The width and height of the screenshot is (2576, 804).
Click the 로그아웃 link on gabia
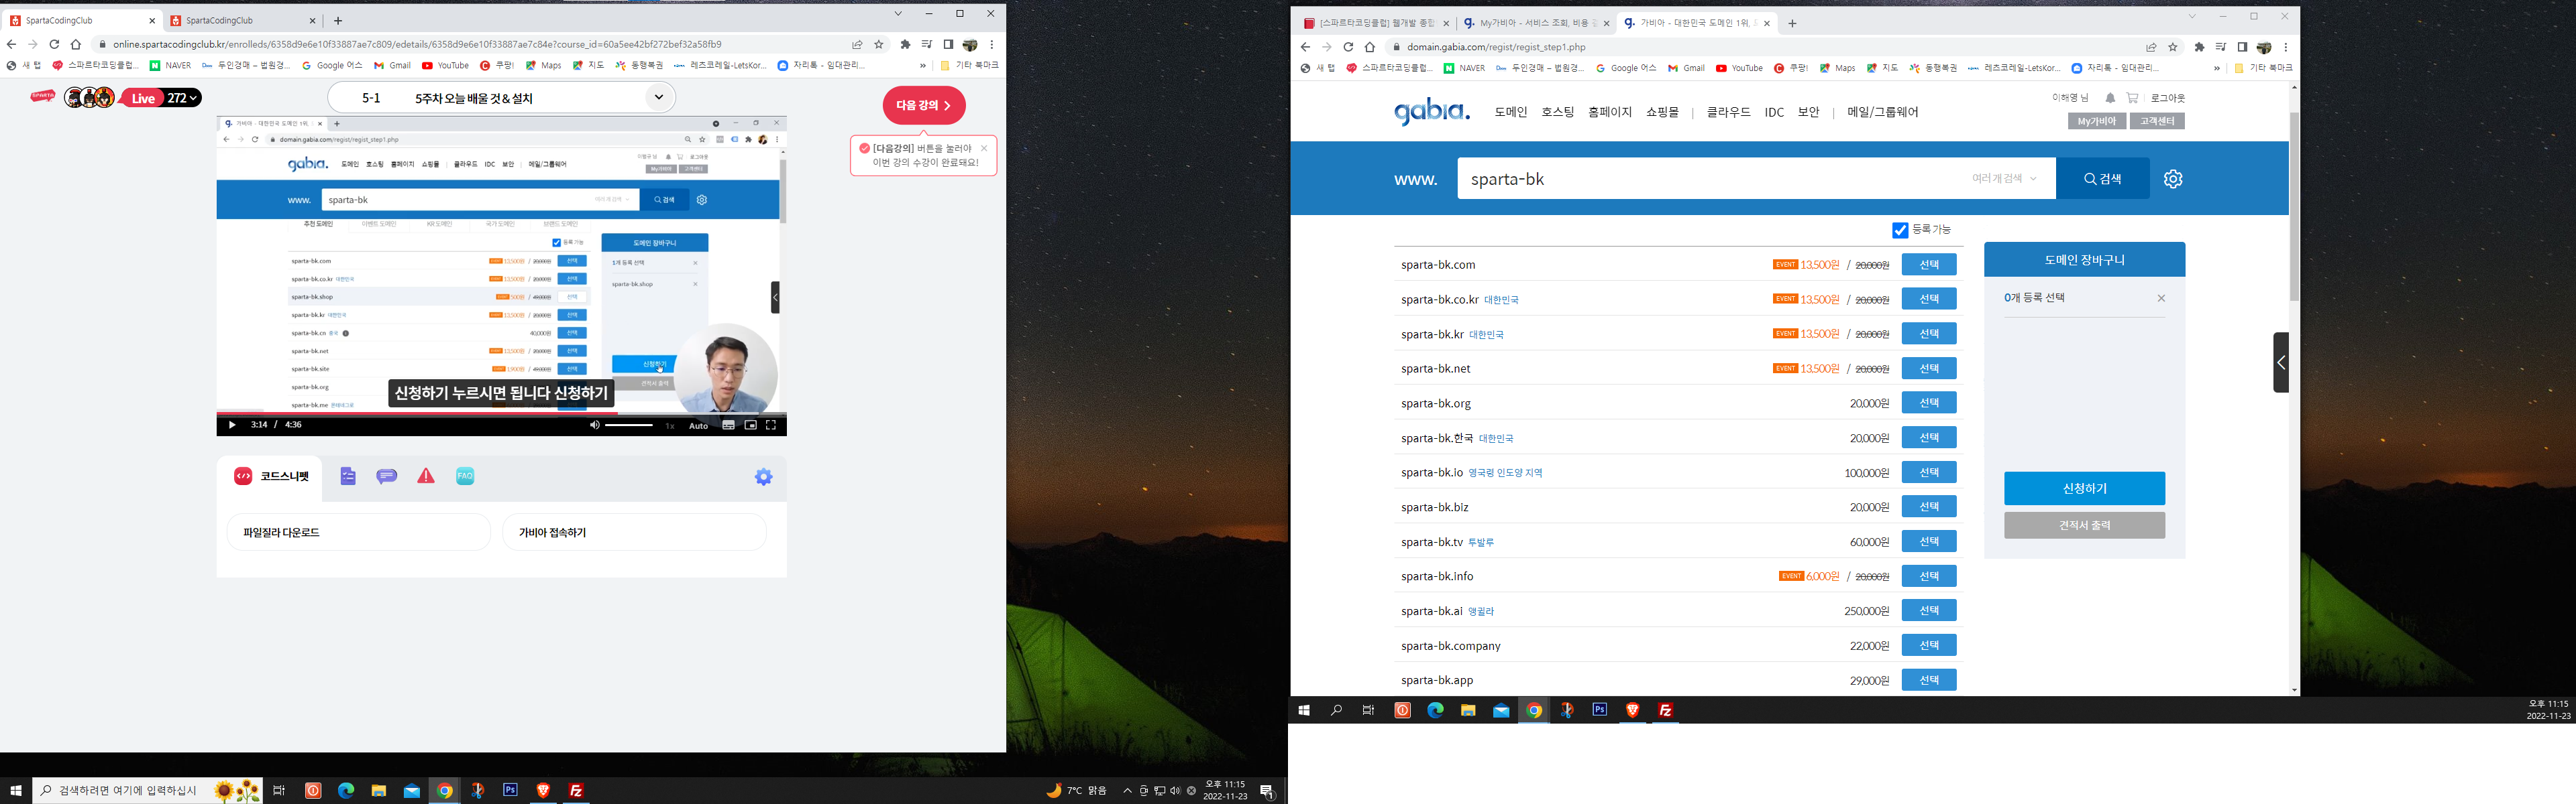pos(2168,98)
